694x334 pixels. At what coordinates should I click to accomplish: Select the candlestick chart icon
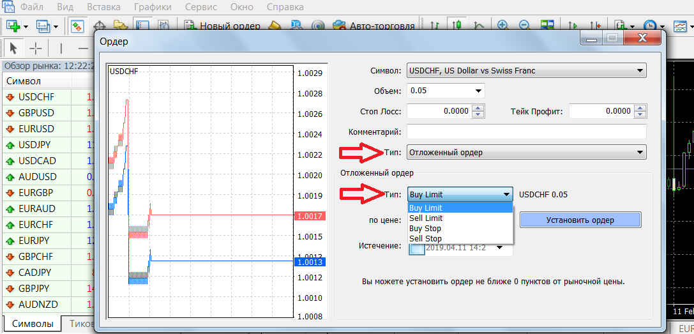pos(456,26)
